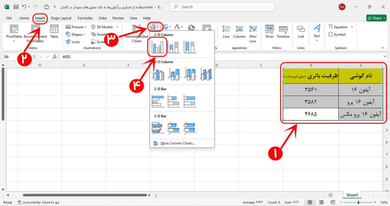Switch to the Insert tab
Viewport: 390px width, 206px height.
pos(40,18)
